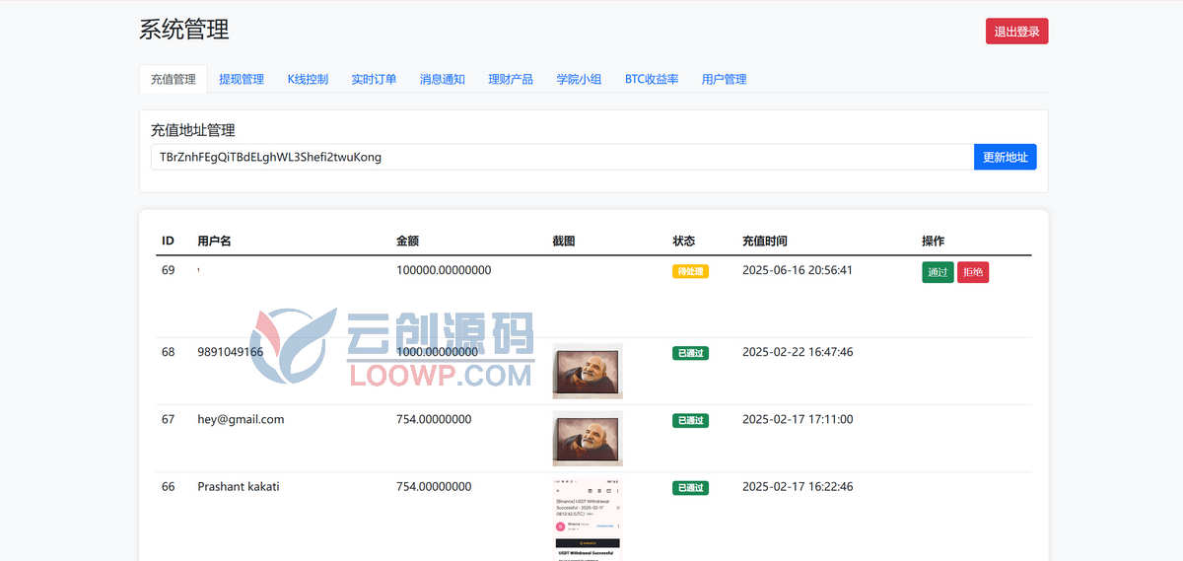Viewport: 1183px width, 561px height.
Task: Open the K线控制 tab
Action: click(x=308, y=79)
